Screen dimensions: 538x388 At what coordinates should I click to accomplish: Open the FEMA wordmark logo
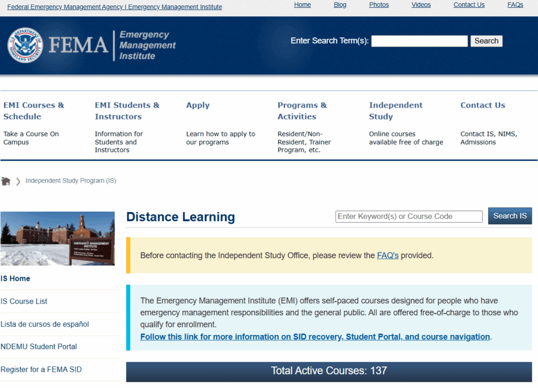78,45
